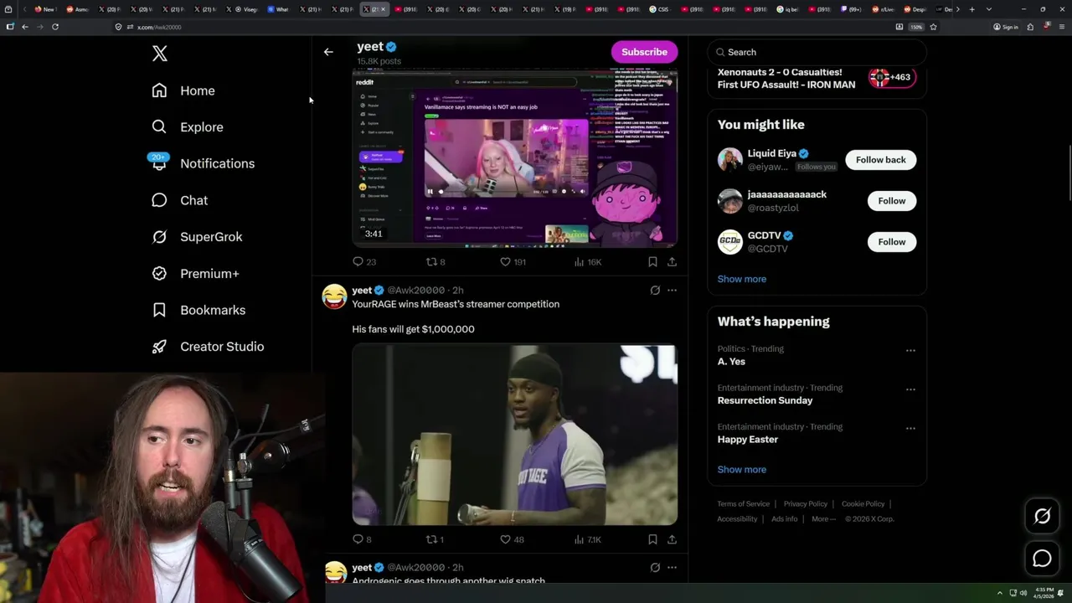View analytics showing 7.1K views
The width and height of the screenshot is (1072, 603).
click(x=588, y=539)
